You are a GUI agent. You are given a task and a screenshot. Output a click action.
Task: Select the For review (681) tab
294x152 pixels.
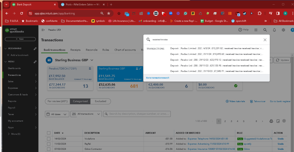57,101
